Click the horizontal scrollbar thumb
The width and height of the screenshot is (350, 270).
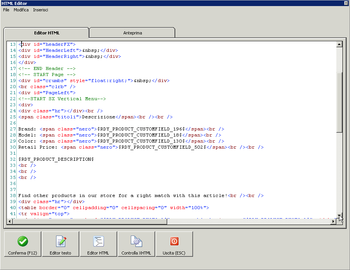(89, 222)
